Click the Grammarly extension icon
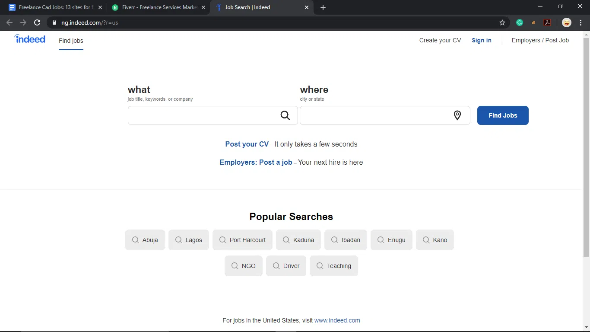 [519, 22]
